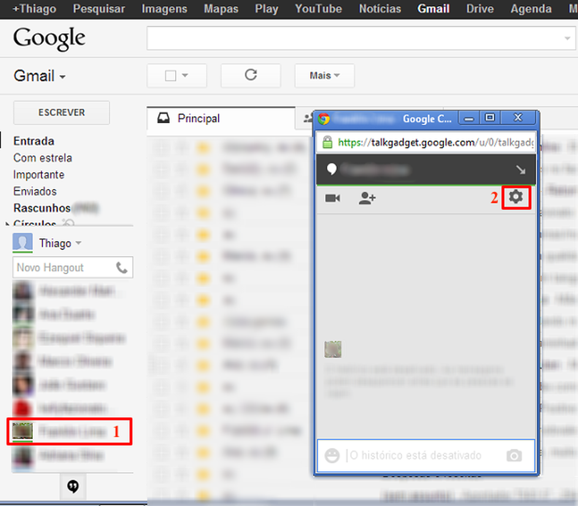Tick the select-all checkbox in toolbar
Screen dimensions: 578x506
170,76
